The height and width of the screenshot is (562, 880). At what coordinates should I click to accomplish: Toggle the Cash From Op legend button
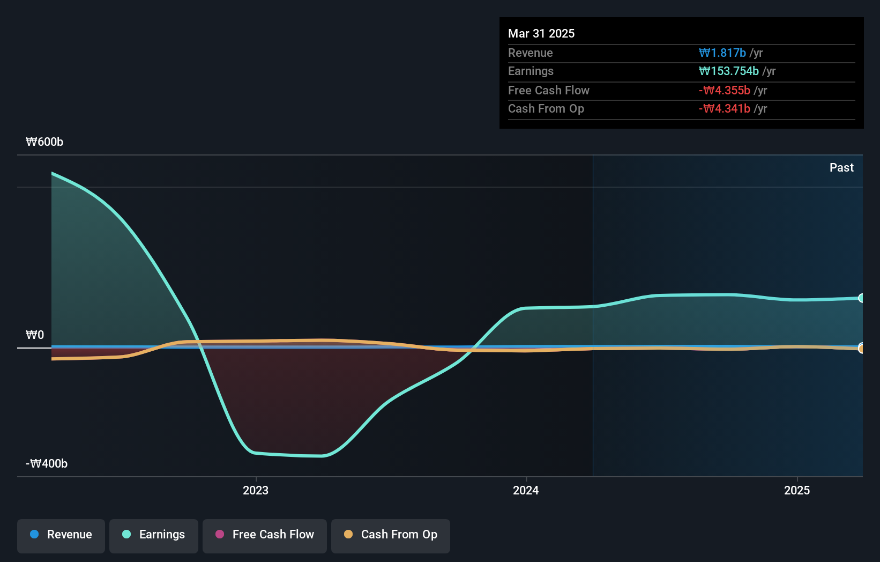pos(391,536)
